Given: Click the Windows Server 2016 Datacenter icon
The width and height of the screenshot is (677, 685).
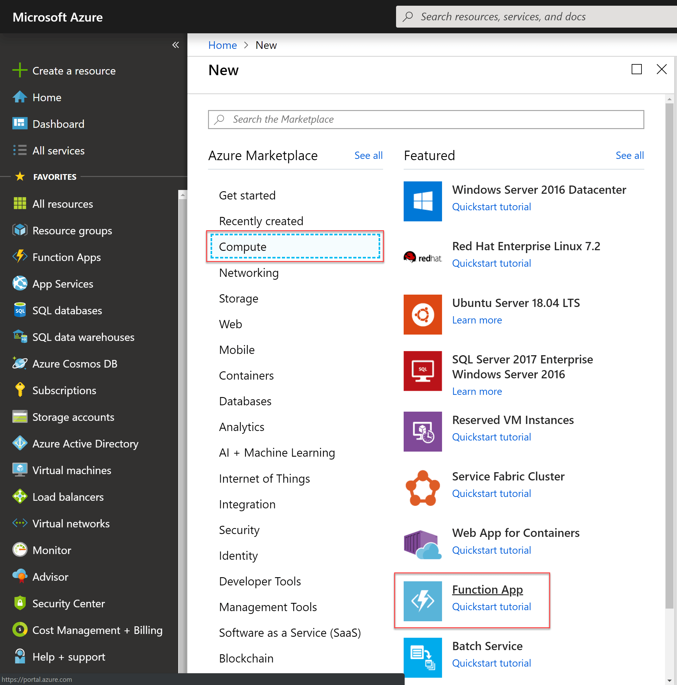Looking at the screenshot, I should [422, 201].
